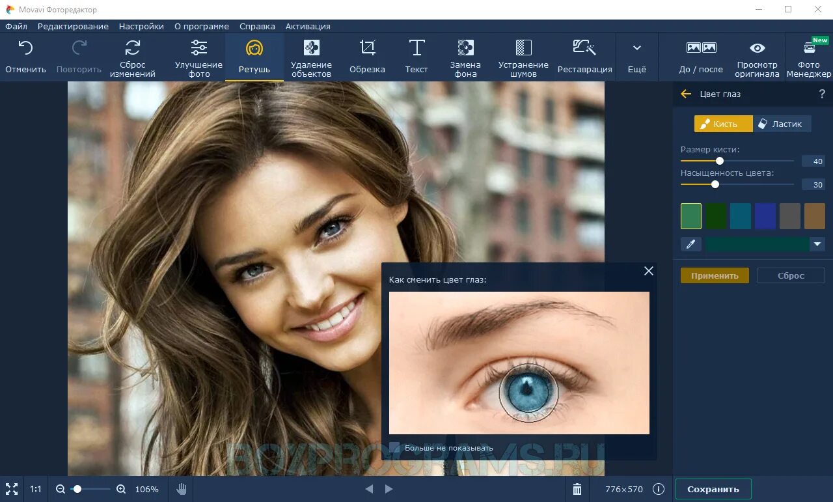Adjust the zoom level slider
Screen dimensions: 833x502
90,489
